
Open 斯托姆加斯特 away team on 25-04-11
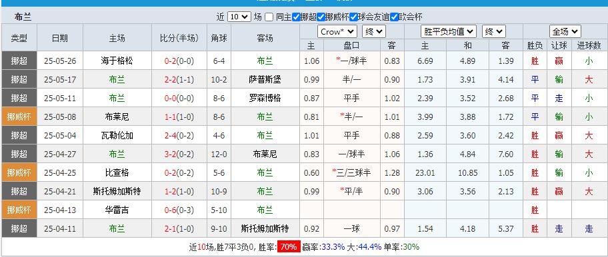265,228
